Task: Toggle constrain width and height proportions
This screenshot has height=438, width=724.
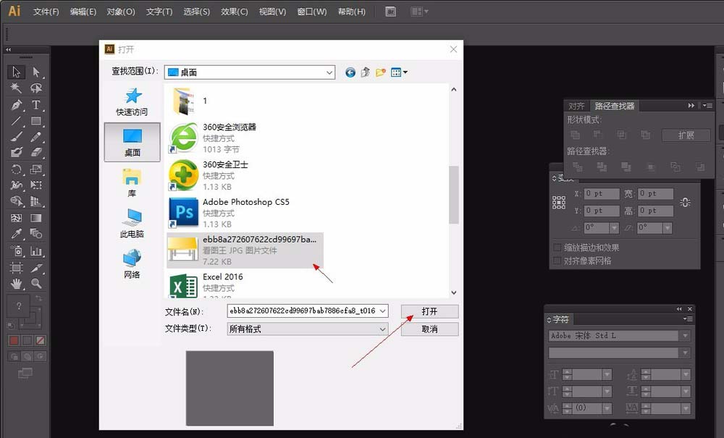Action: pyautogui.click(x=685, y=202)
